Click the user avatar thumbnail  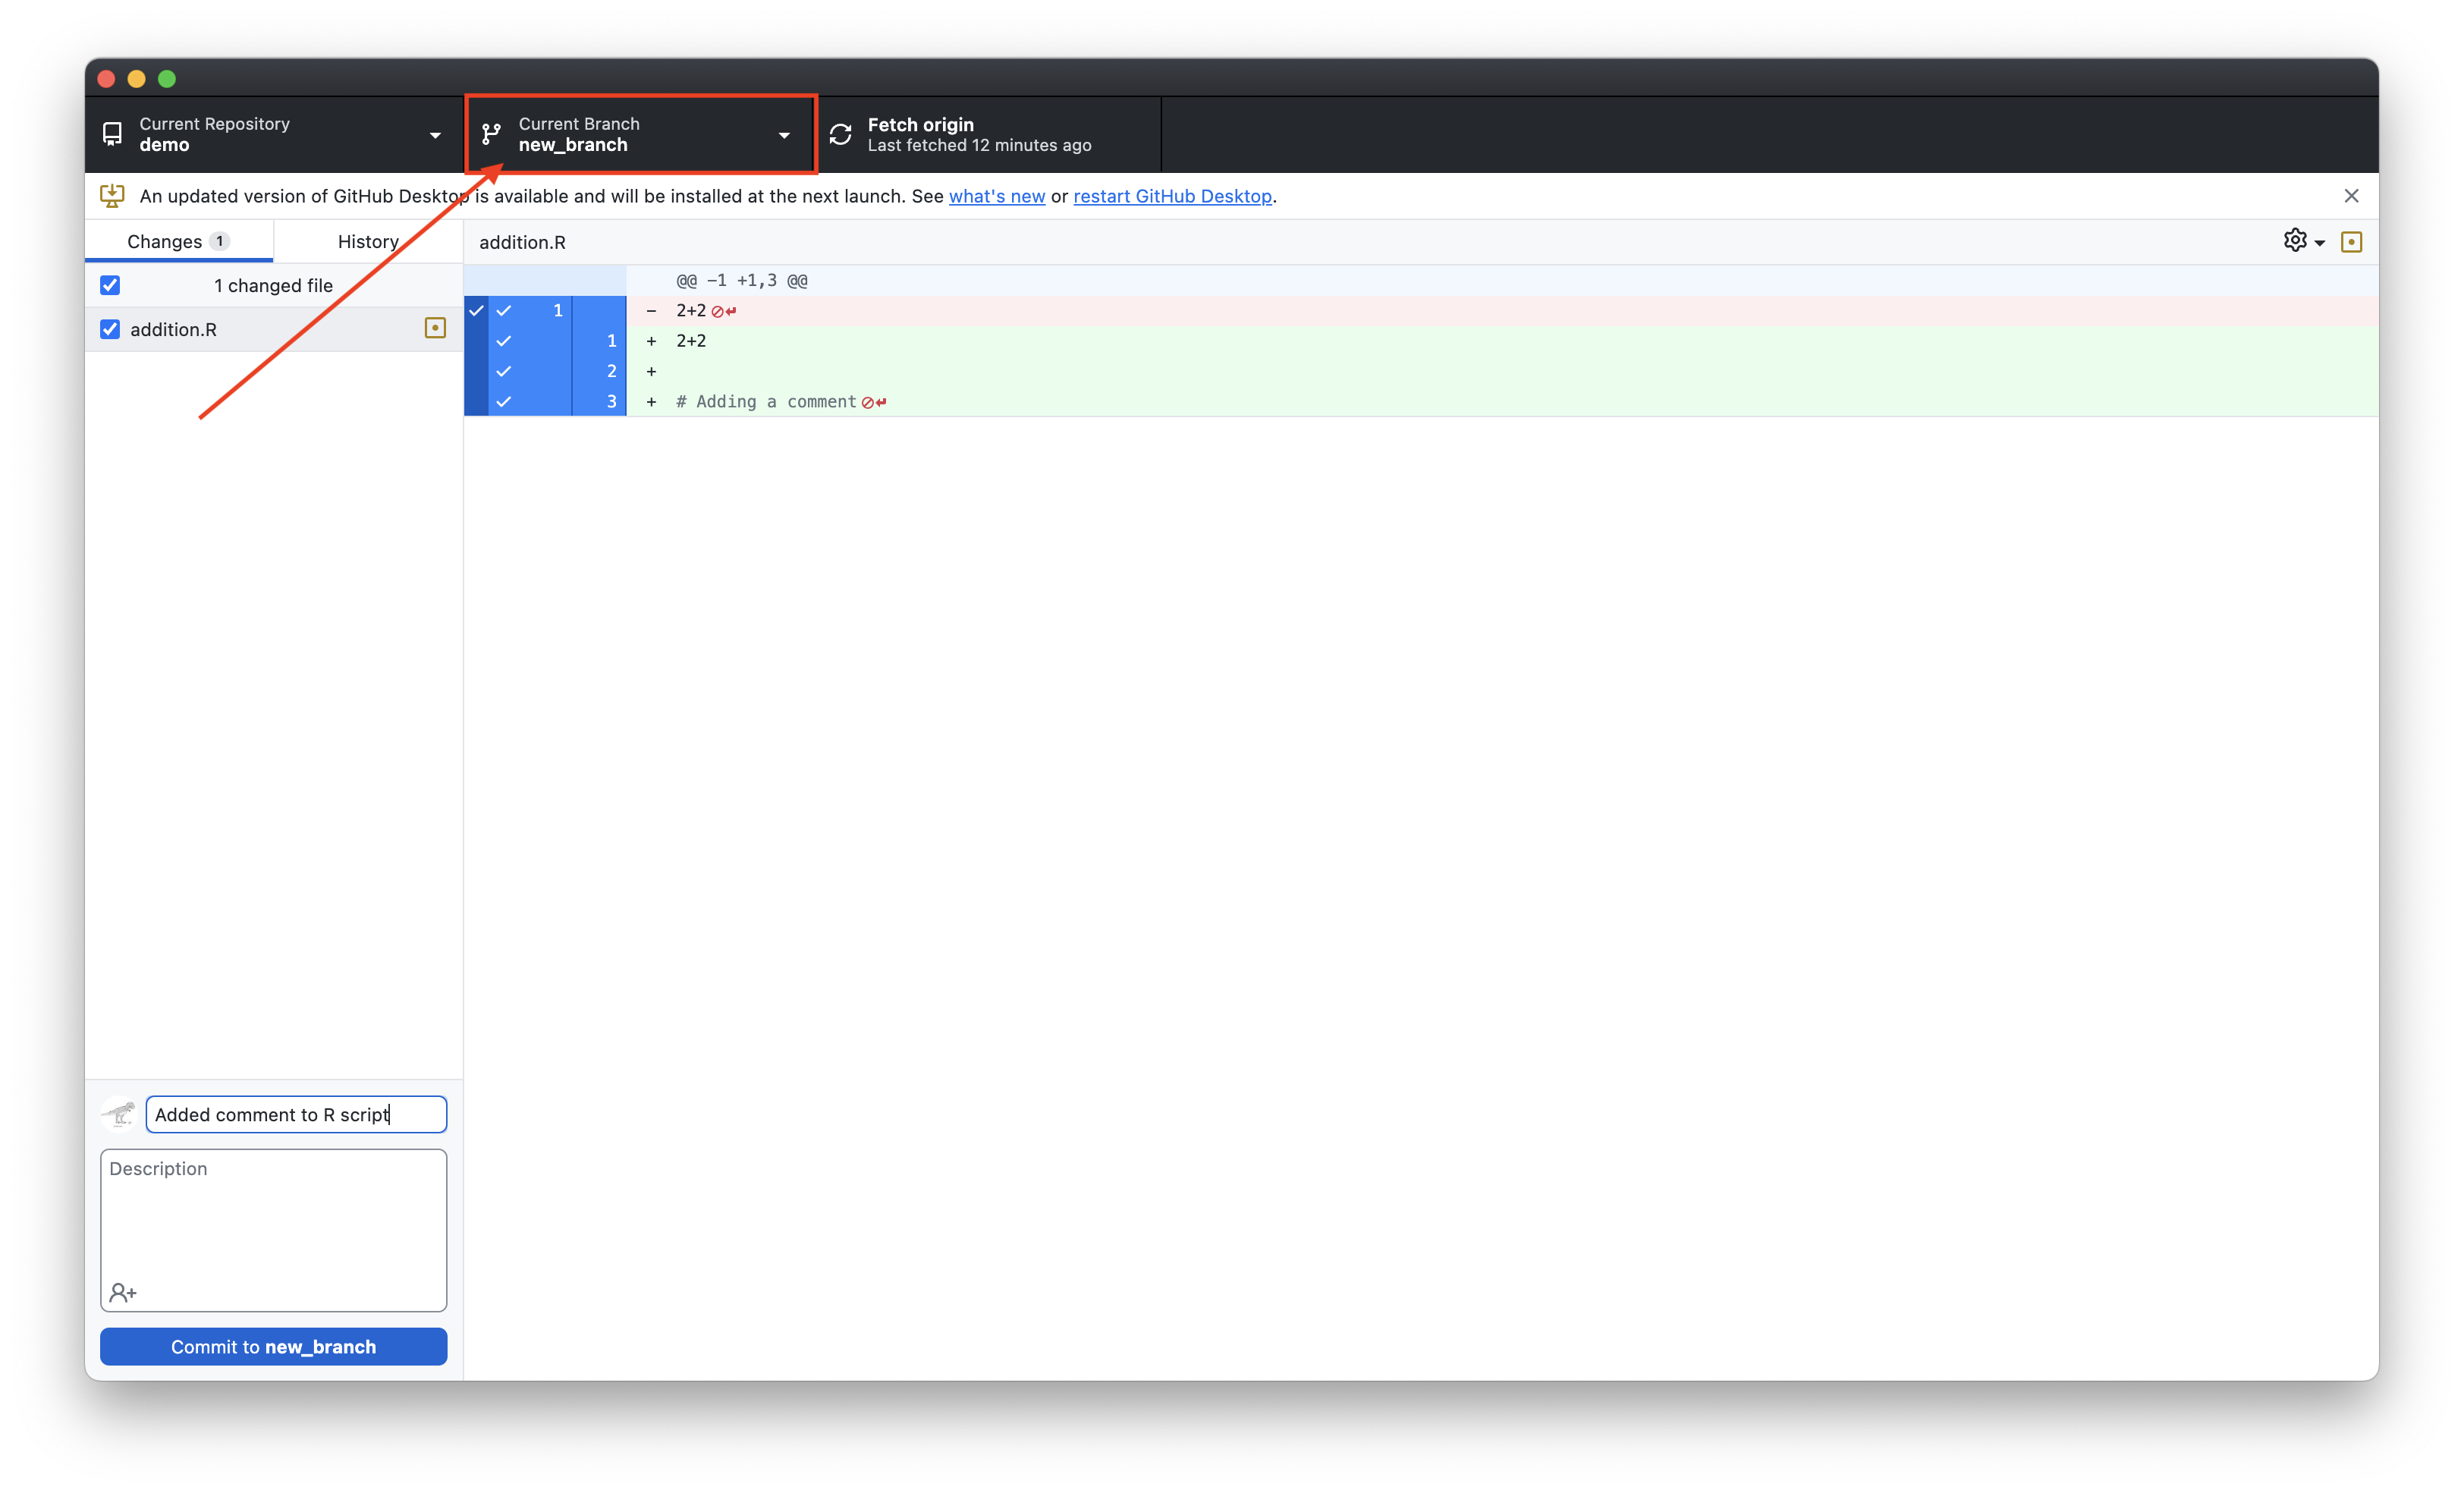pos(120,1114)
